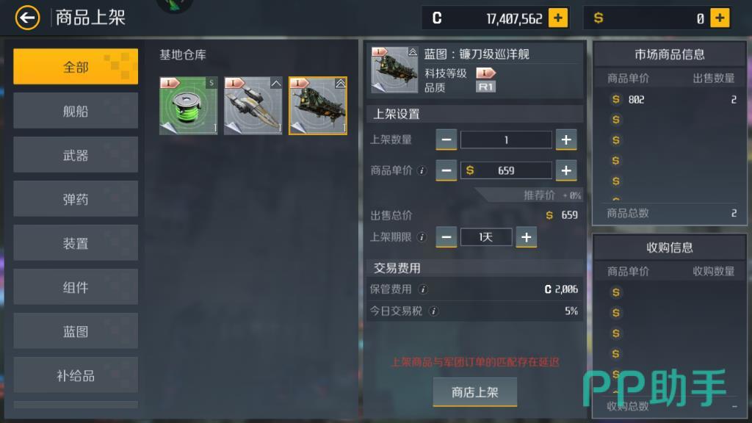
Task: Open info icon beside 上架期限
Action: point(422,237)
